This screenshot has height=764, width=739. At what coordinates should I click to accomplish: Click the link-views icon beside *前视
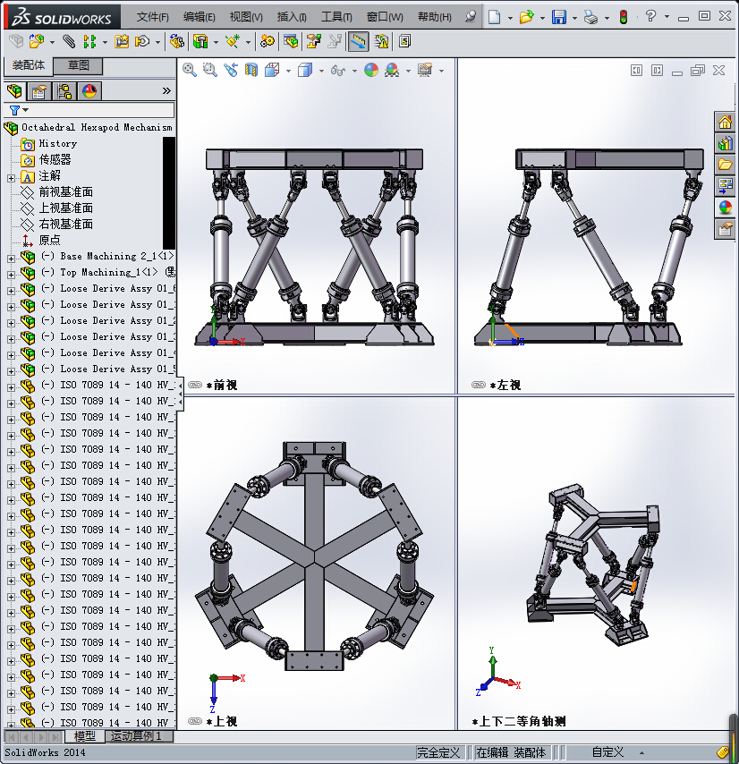(195, 385)
